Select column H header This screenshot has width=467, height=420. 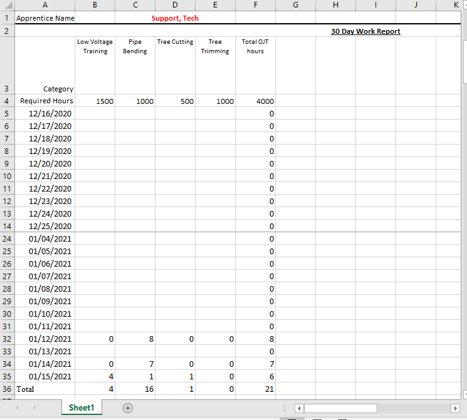335,5
